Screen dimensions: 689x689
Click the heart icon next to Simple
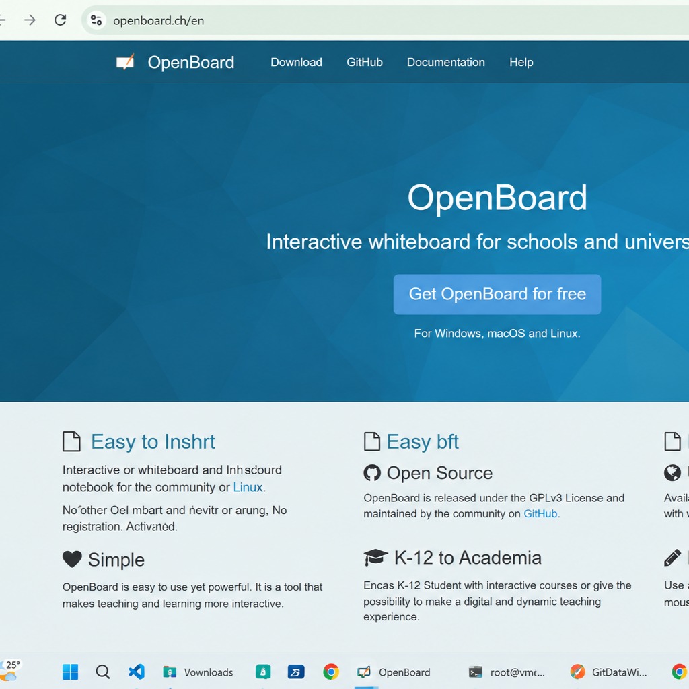pyautogui.click(x=72, y=559)
